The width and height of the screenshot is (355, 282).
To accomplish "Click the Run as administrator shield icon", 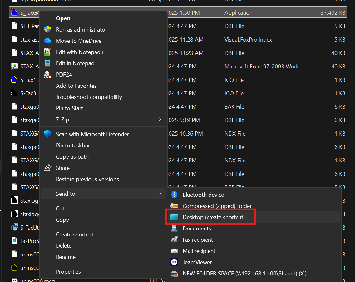I will click(x=47, y=30).
